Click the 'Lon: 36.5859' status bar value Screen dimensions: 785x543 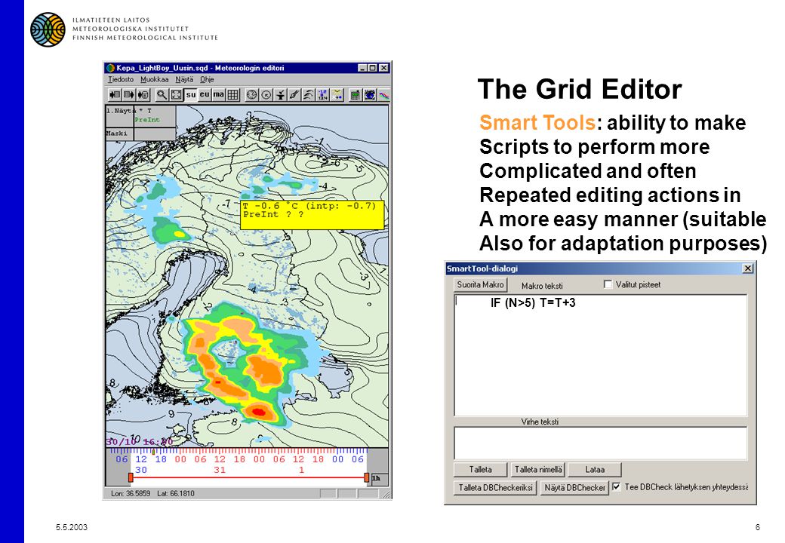point(130,493)
